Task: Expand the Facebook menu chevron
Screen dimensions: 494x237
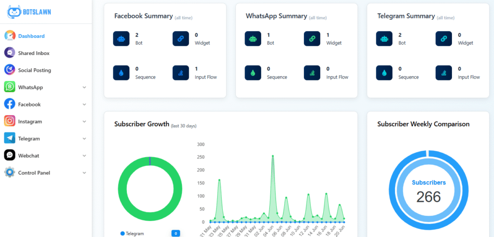Action: coord(84,105)
